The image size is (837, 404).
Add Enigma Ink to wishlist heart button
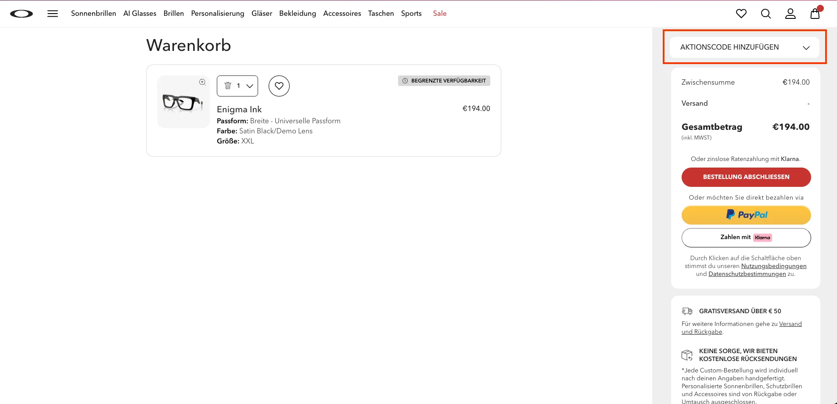coord(279,86)
